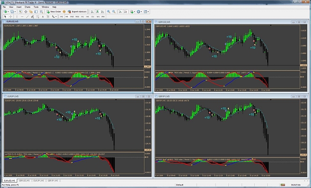Open the File menu

point(4,7)
